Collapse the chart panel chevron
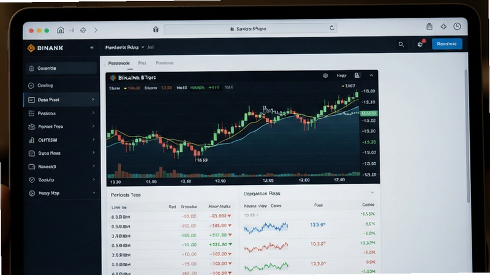 point(371,75)
